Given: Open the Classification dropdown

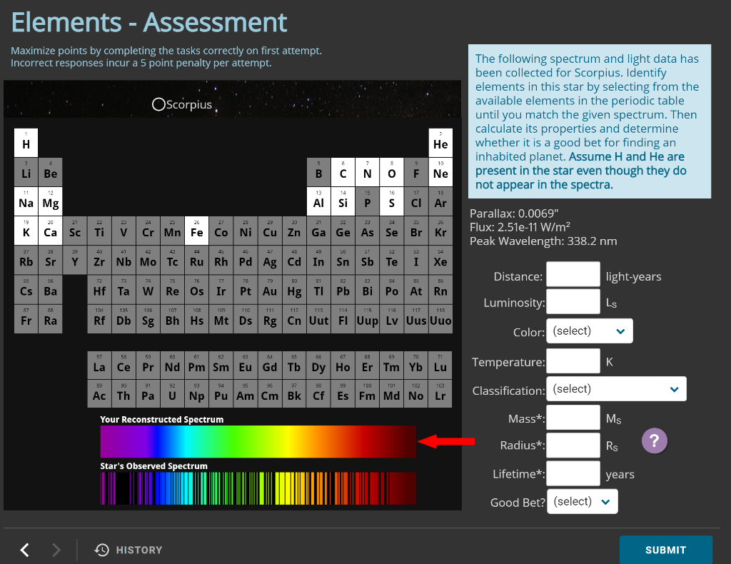Looking at the screenshot, I should [x=616, y=388].
